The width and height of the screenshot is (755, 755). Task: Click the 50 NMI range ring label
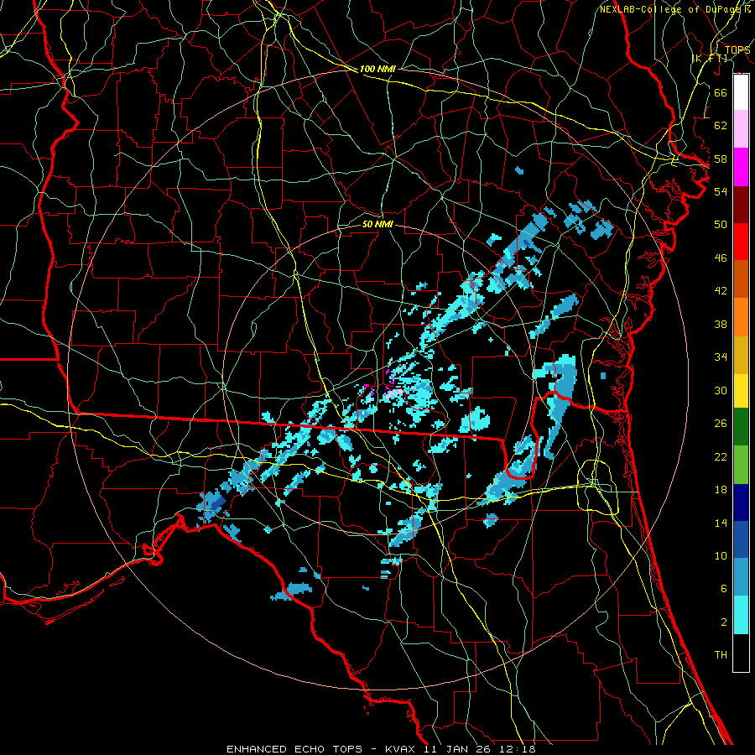pyautogui.click(x=377, y=224)
